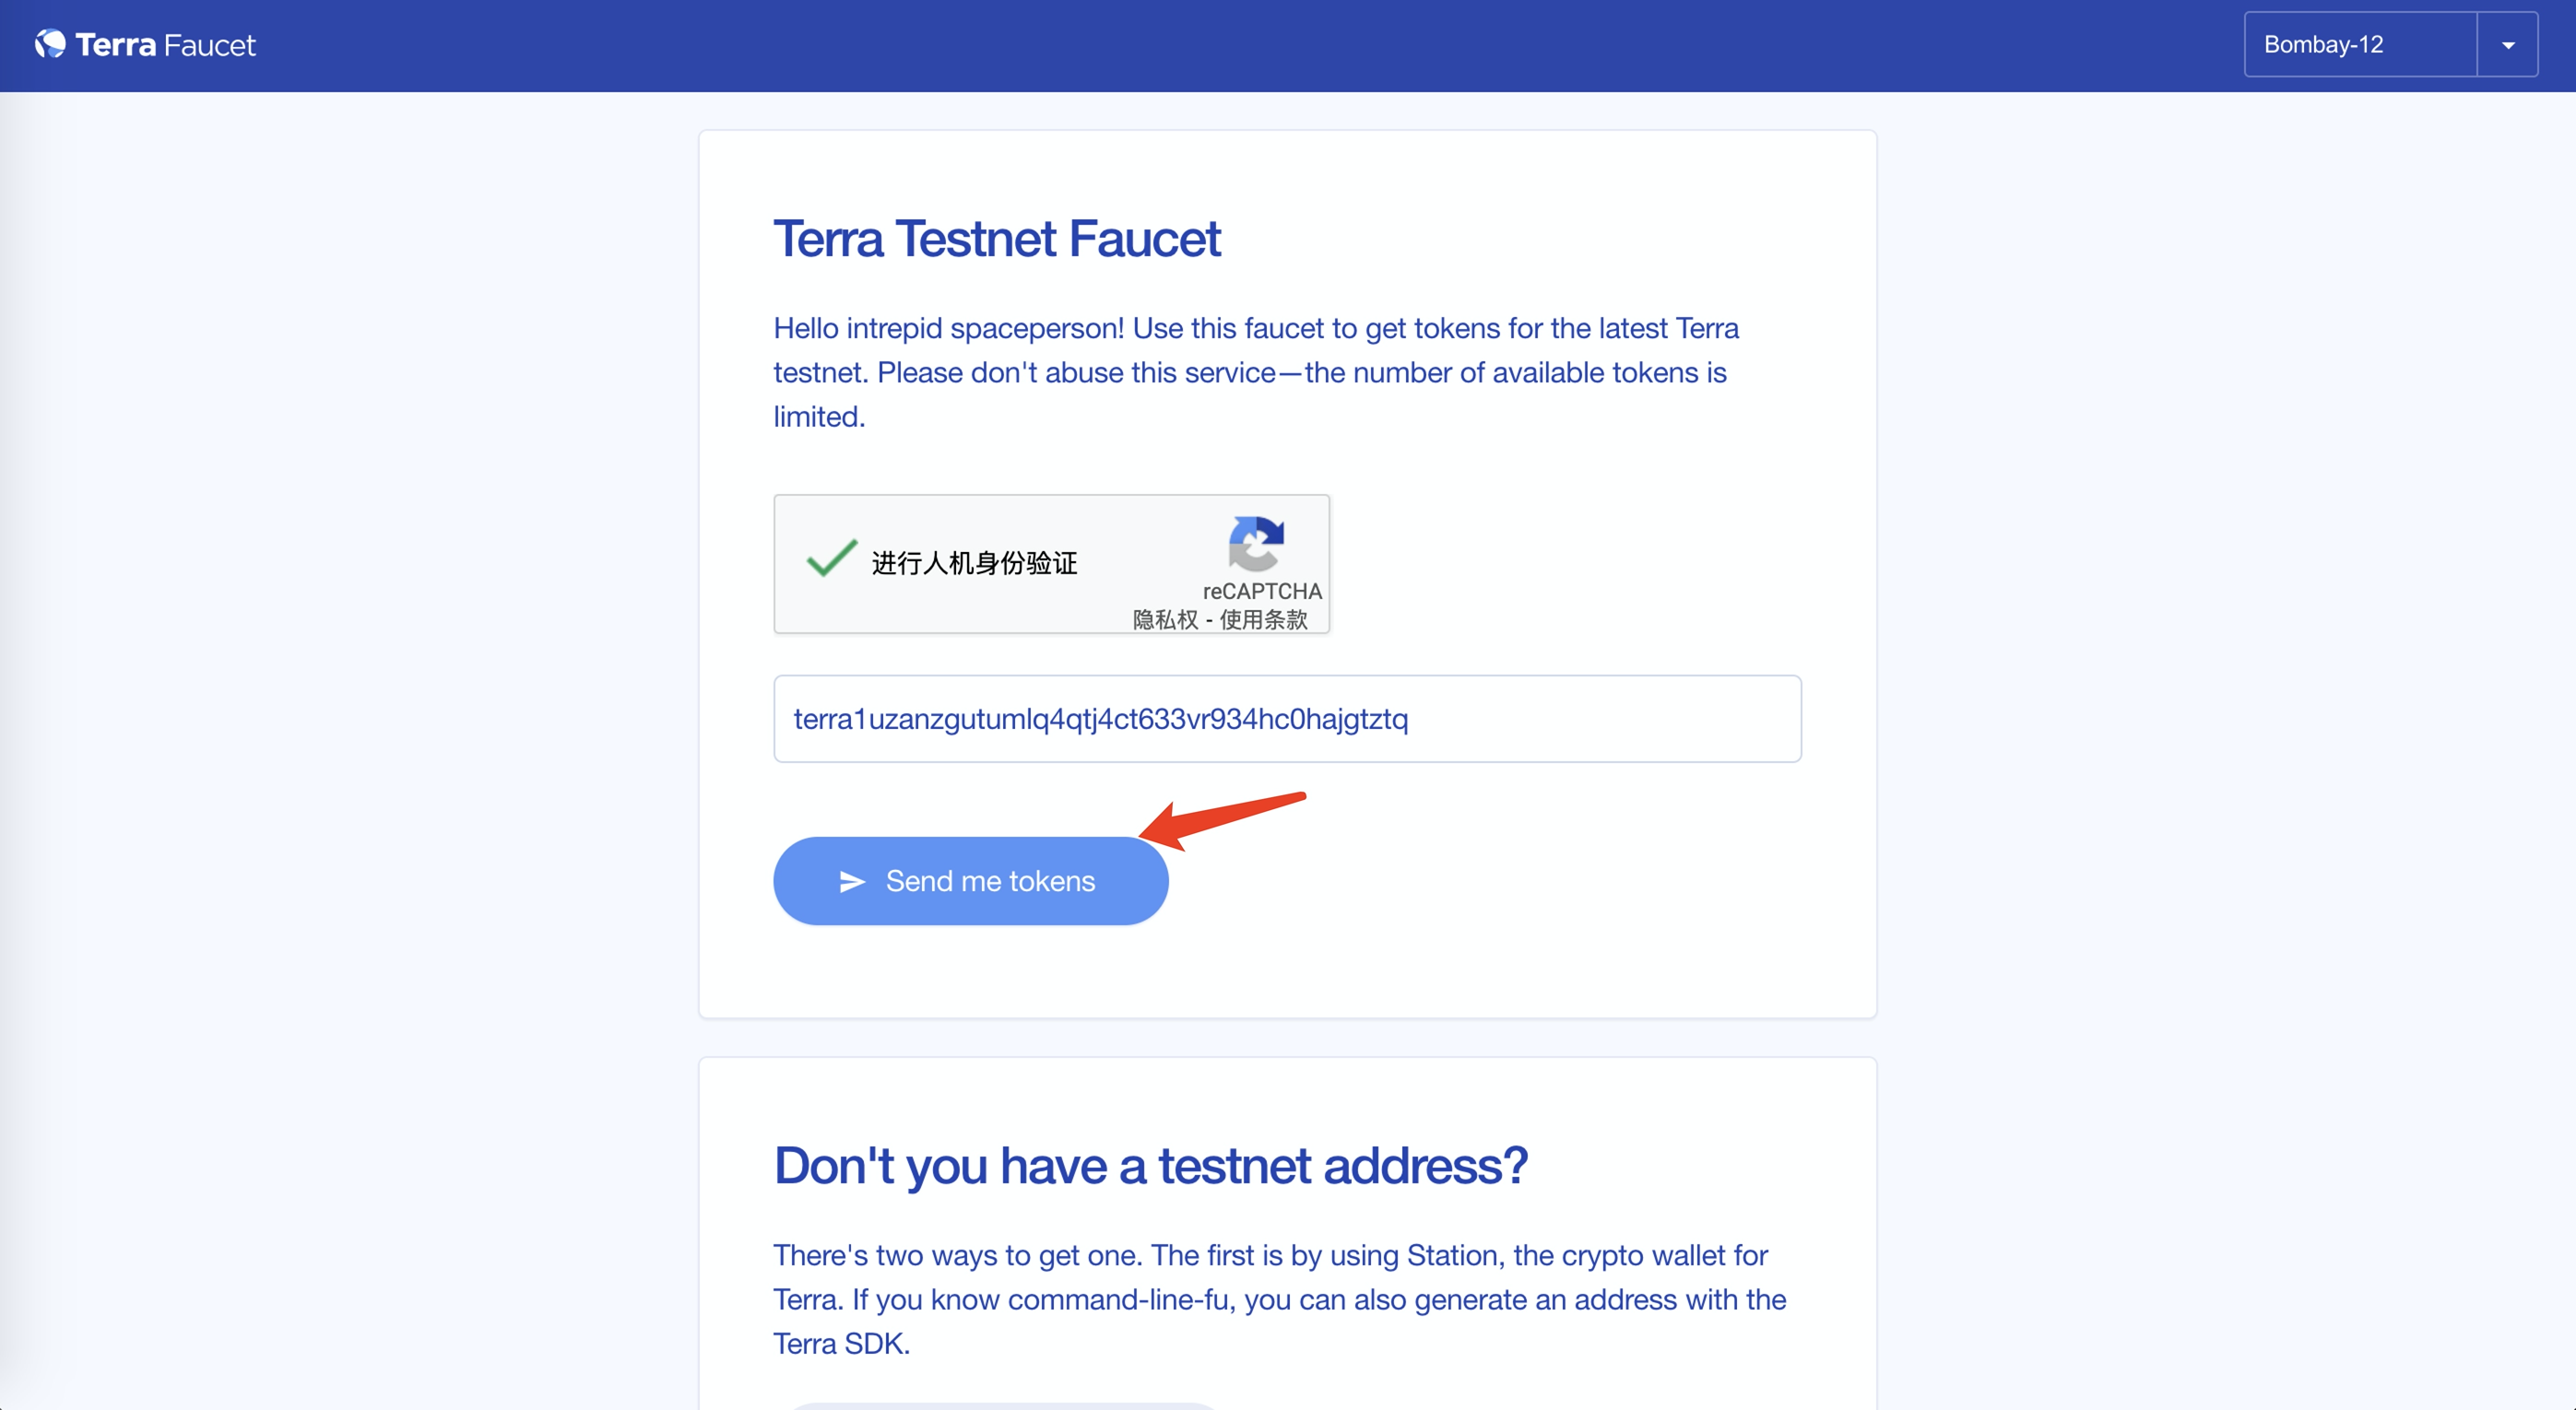Click the "Terra SDK." text at paragraph end
Image resolution: width=2576 pixels, height=1410 pixels.
pos(841,1343)
